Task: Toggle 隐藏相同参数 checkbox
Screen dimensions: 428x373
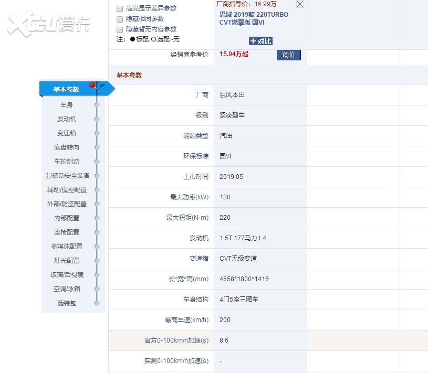Action: coord(120,19)
